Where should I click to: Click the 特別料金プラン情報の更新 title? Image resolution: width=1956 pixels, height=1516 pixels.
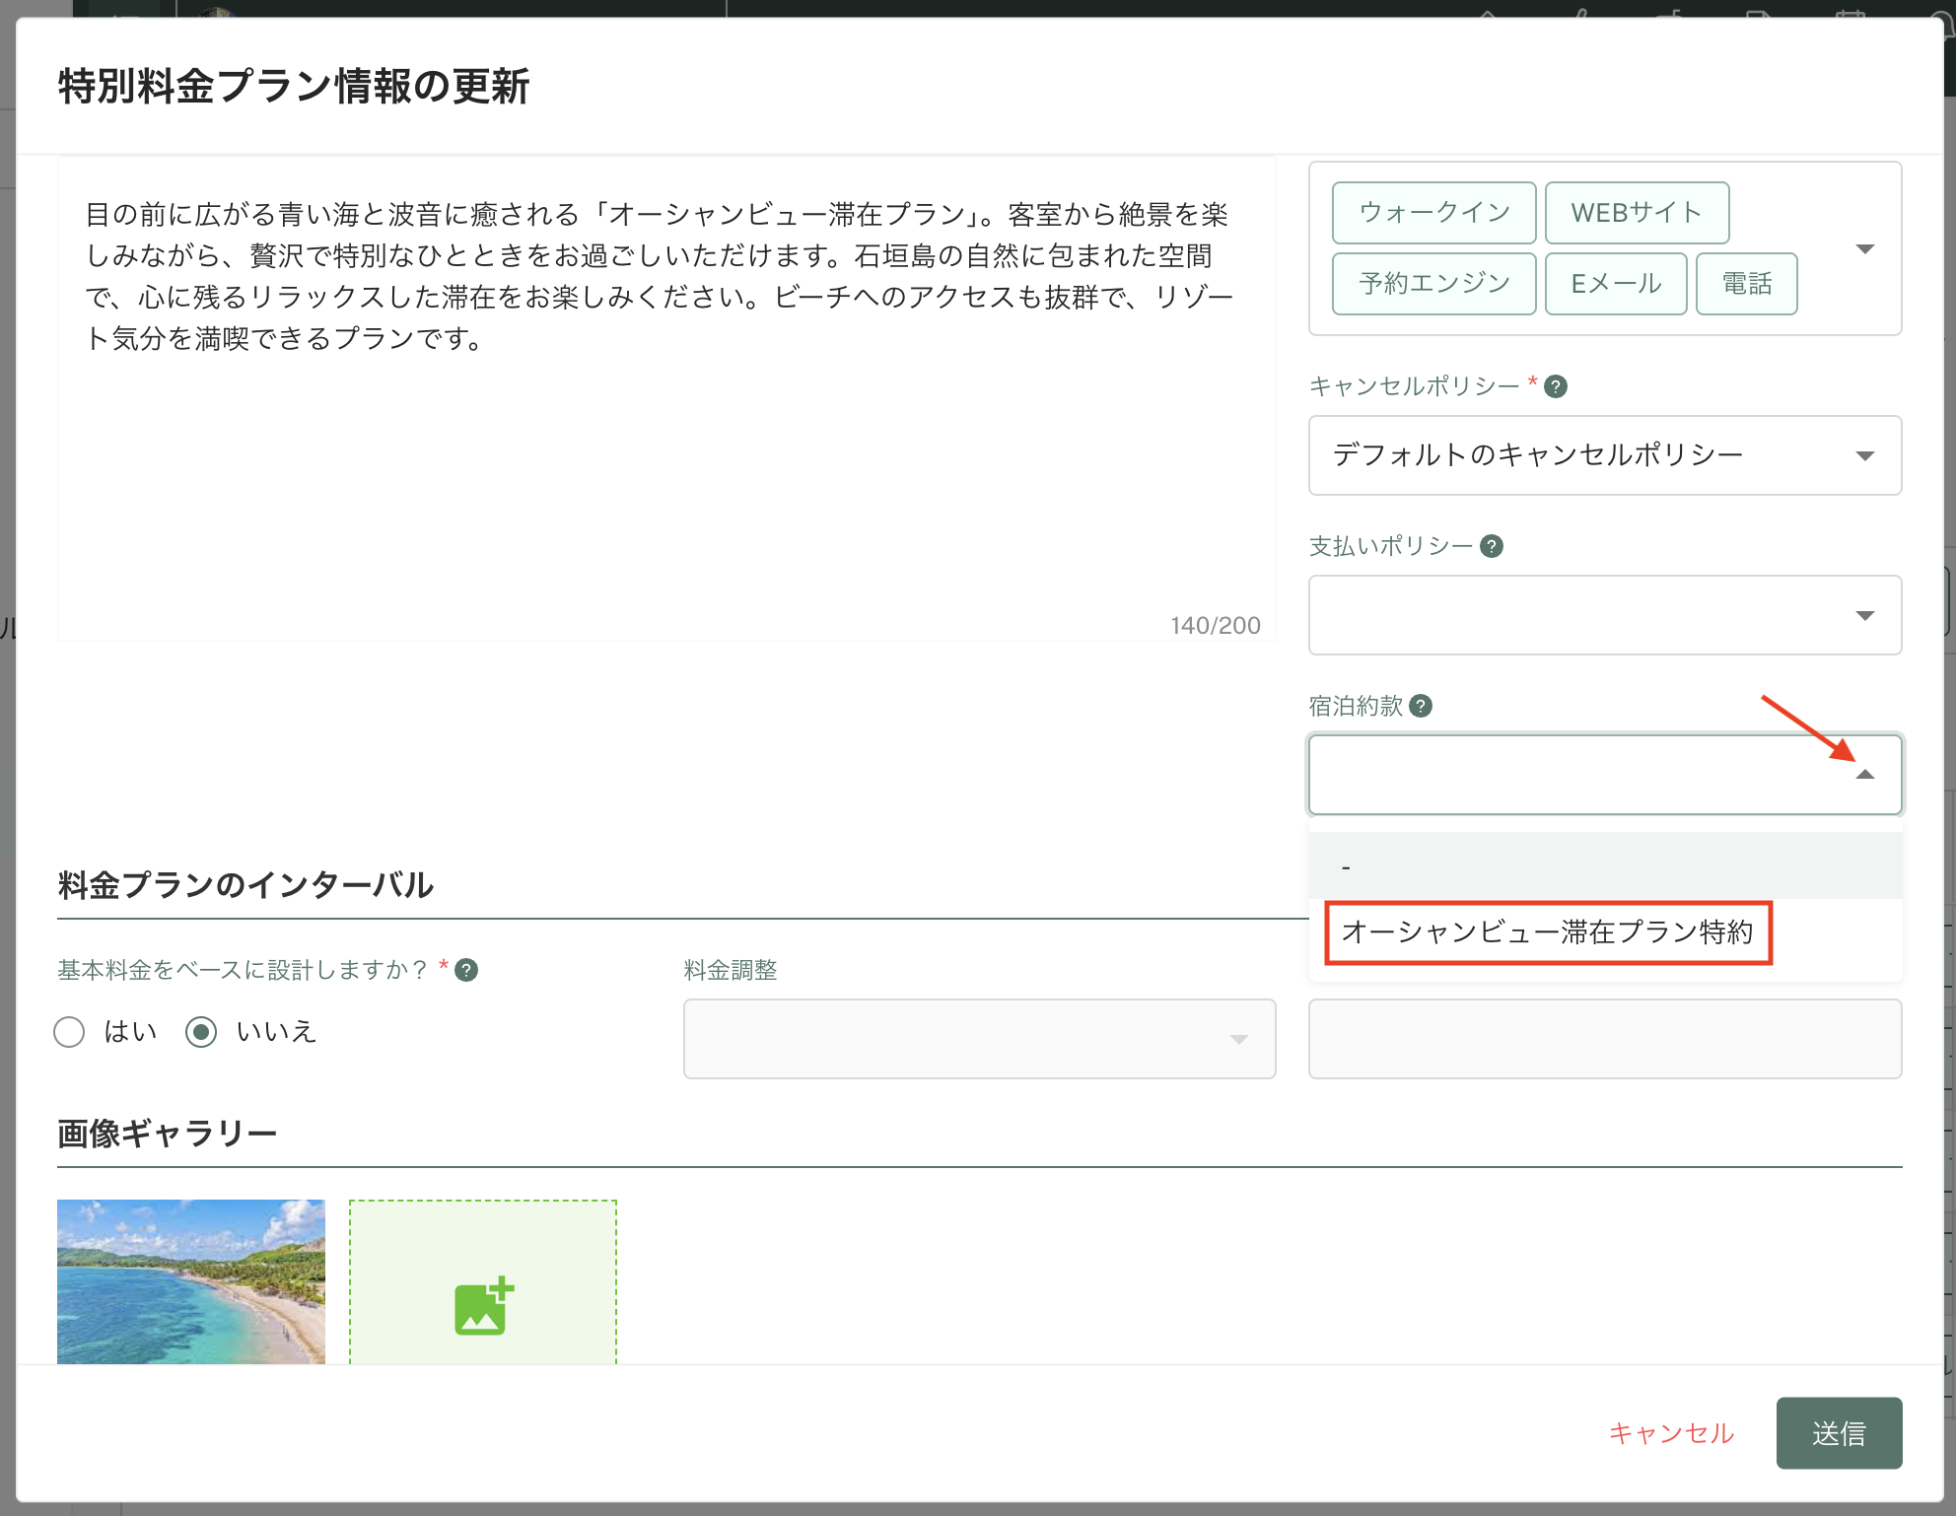(294, 87)
